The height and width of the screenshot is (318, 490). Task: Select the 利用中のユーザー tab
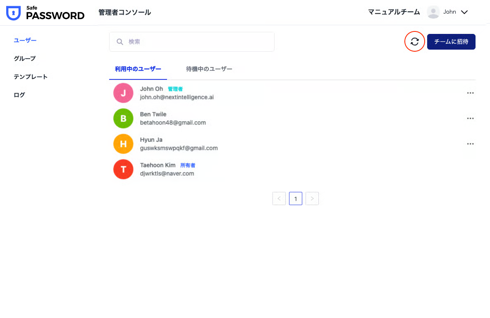pos(138,69)
